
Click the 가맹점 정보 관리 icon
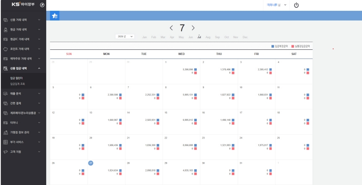click(x=6, y=132)
